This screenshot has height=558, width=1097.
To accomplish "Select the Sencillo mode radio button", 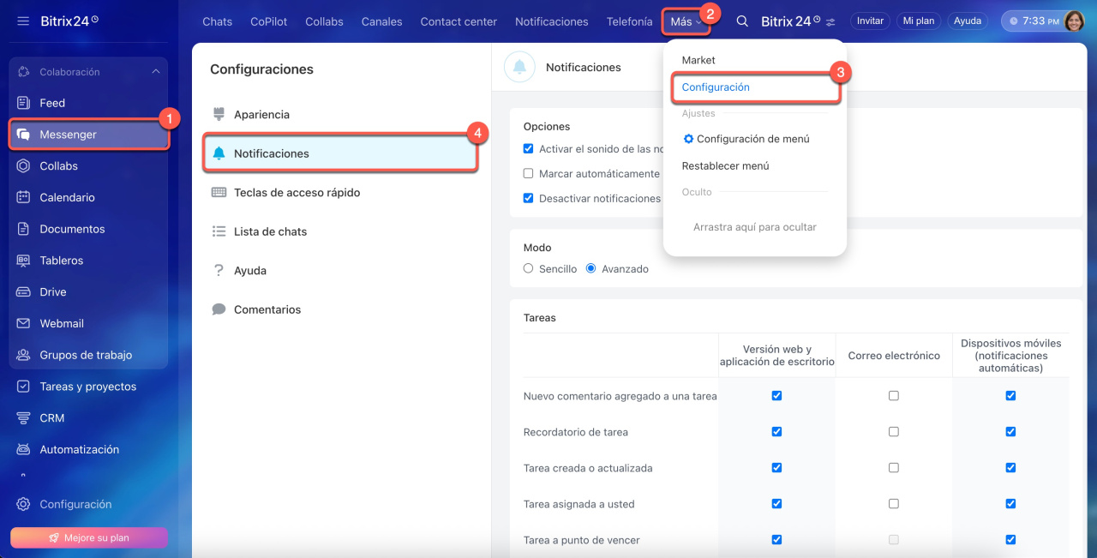I will [528, 269].
